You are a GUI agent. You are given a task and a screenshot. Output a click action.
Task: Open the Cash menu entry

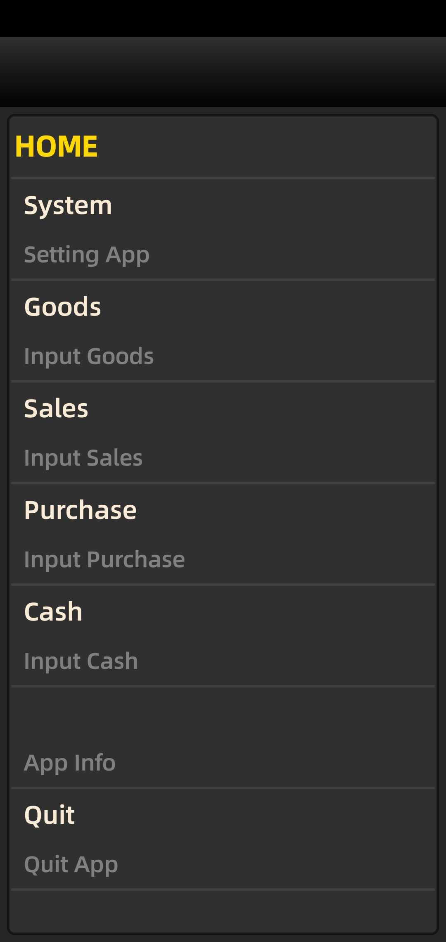[x=53, y=612]
